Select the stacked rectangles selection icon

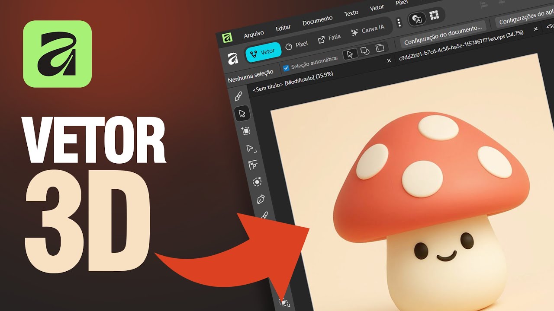click(380, 48)
